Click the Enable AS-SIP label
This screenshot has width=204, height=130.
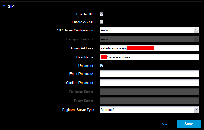click(83, 22)
